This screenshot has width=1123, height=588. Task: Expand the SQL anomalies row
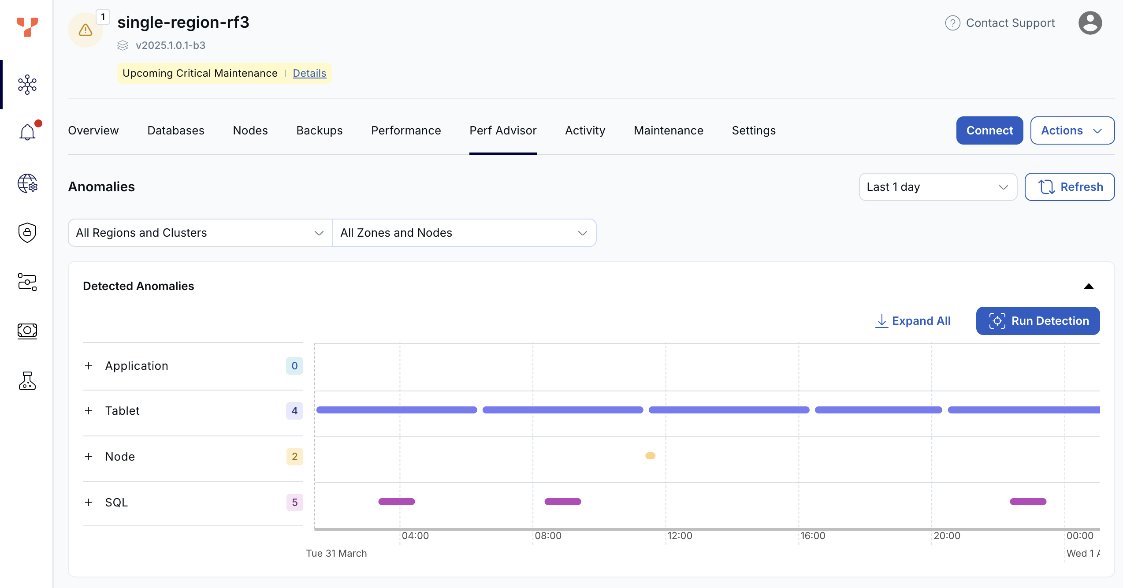(x=89, y=502)
